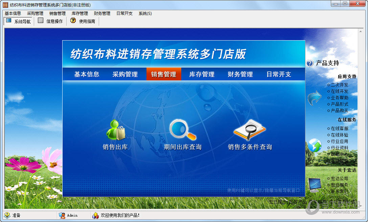Open 在线客服 link

tap(339, 128)
